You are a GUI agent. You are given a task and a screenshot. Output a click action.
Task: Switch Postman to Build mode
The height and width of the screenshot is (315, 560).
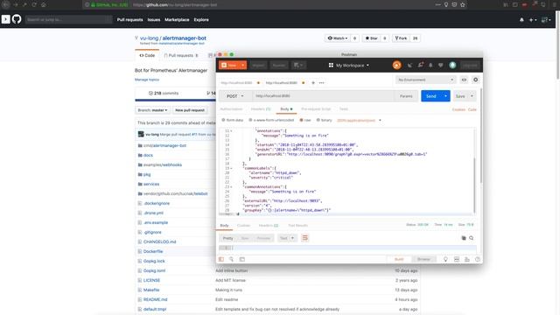[399, 259]
